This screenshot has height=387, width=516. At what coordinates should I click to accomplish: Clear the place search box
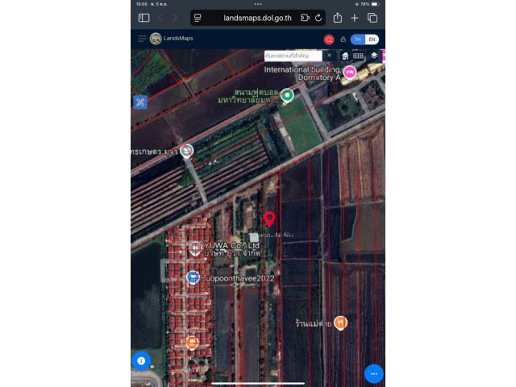[x=328, y=56]
